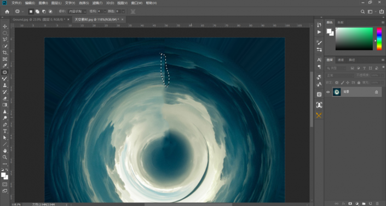386x206 pixels.
Task: Click the foreground color swatch in toolbox
Action: pos(3,175)
